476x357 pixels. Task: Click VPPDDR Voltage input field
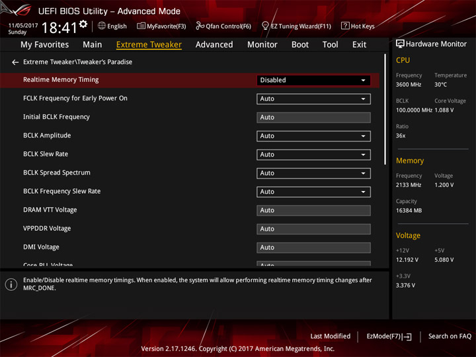(313, 229)
